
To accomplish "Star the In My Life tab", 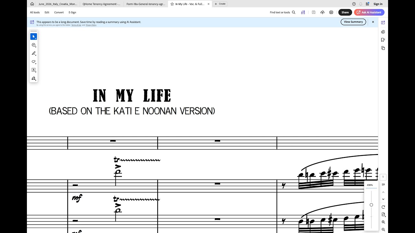I will coord(172,4).
